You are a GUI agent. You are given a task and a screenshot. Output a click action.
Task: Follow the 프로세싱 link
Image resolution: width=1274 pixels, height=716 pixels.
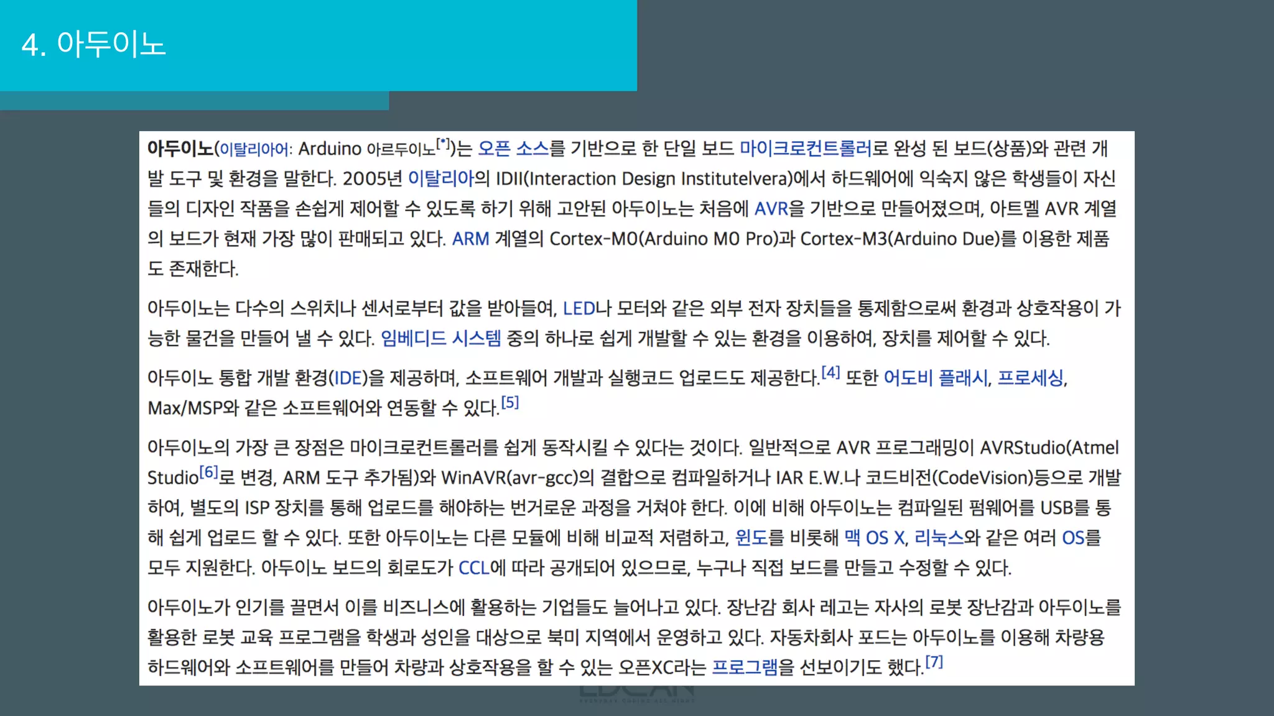pos(1031,378)
